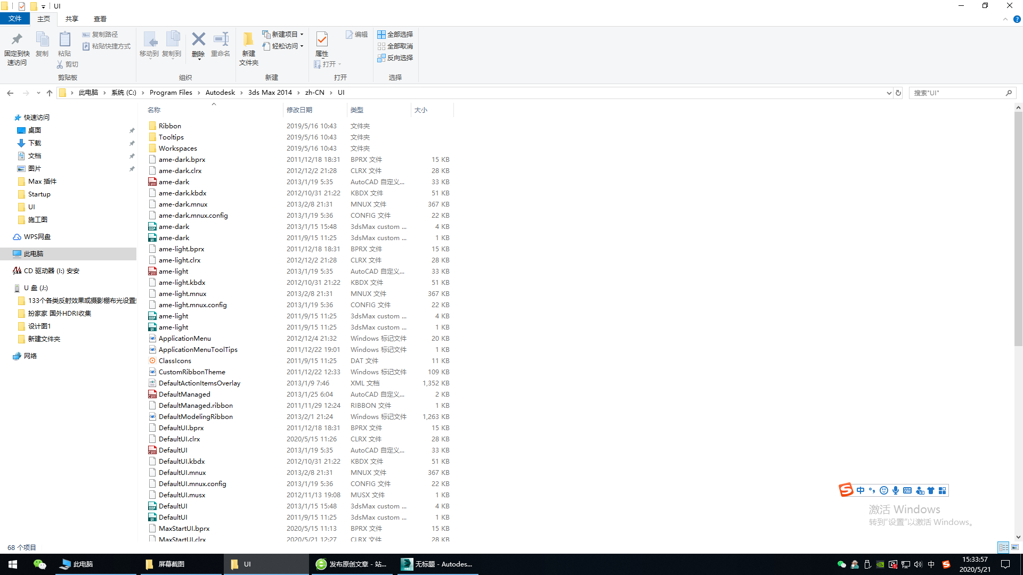
Task: Expand the address bar history dropdown
Action: tap(889, 93)
